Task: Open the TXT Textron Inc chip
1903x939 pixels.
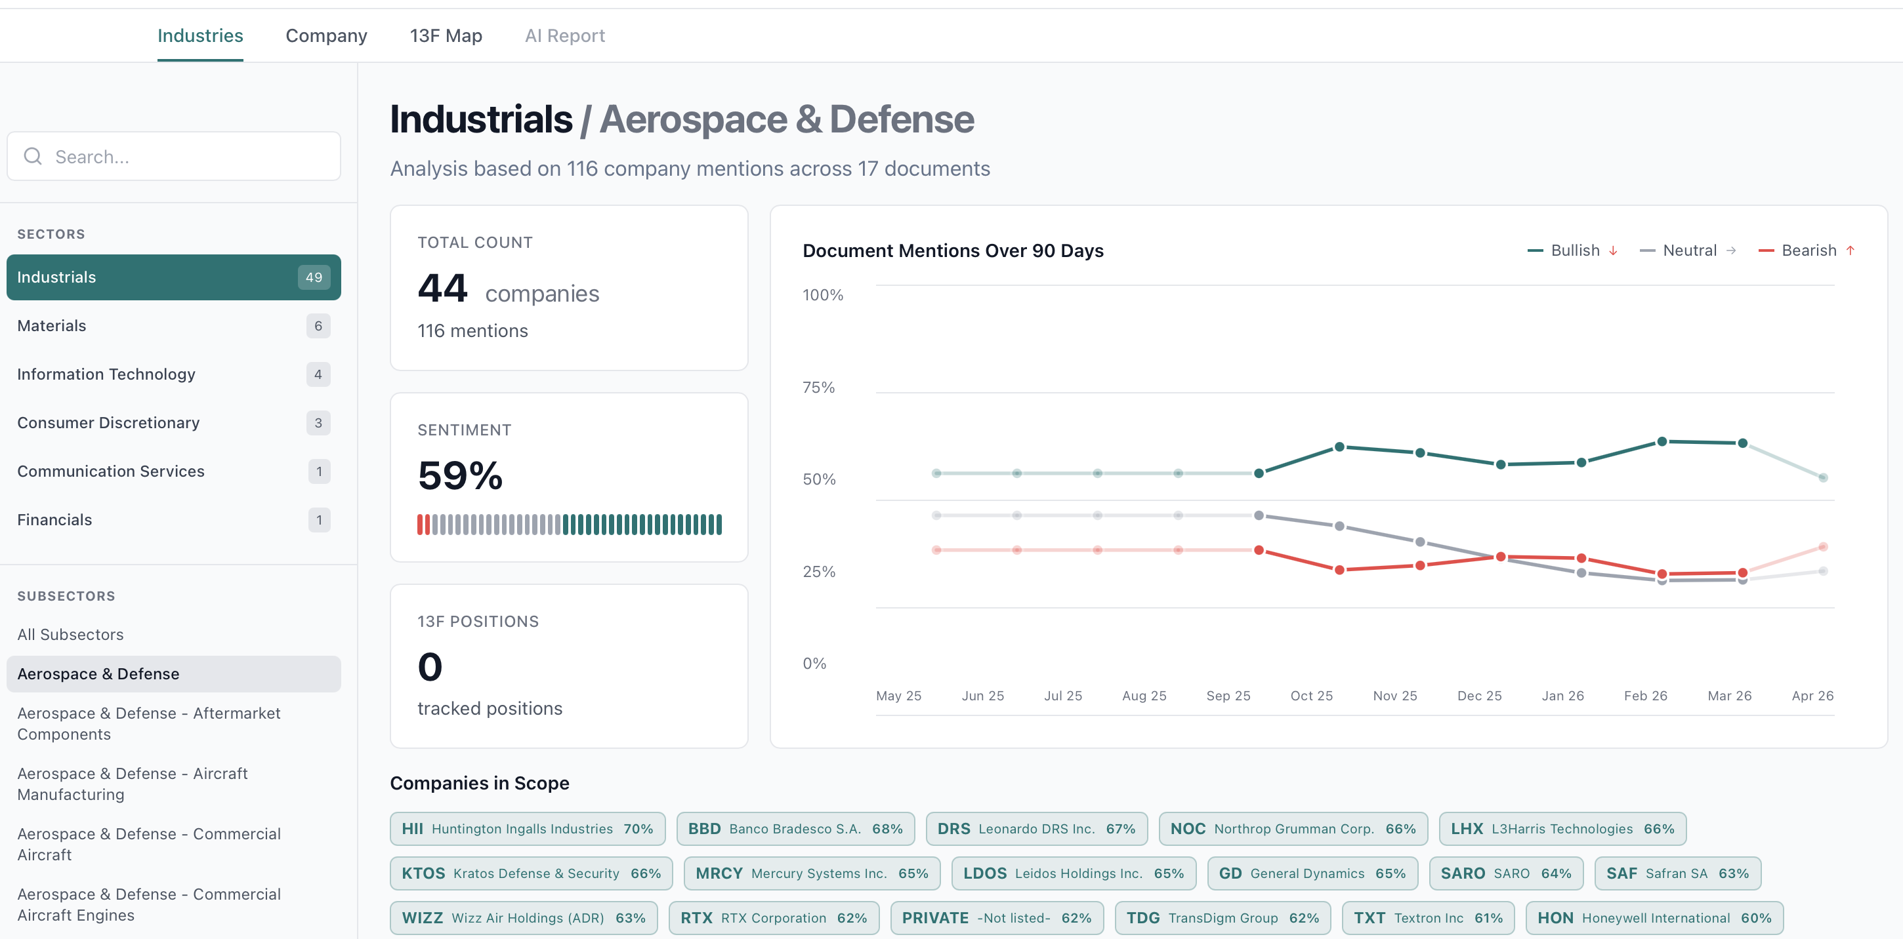Action: coord(1428,917)
